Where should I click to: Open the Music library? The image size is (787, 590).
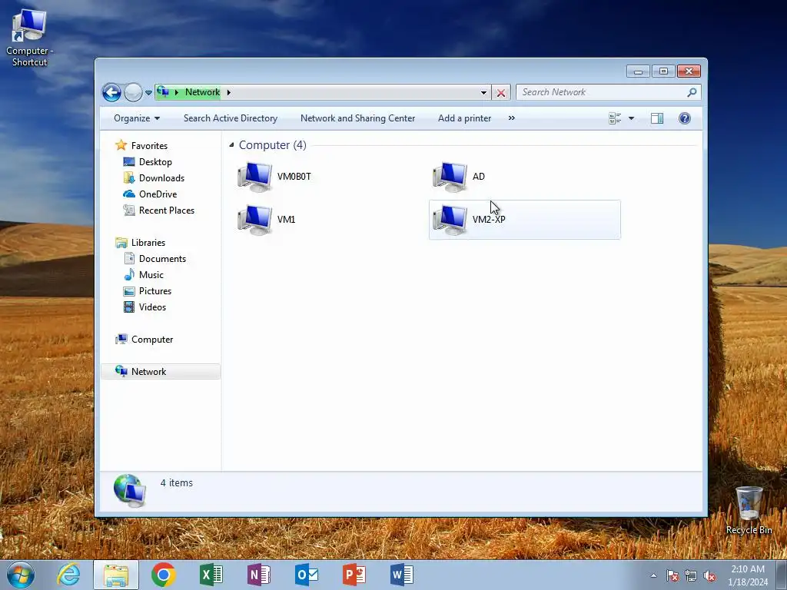[x=151, y=275]
